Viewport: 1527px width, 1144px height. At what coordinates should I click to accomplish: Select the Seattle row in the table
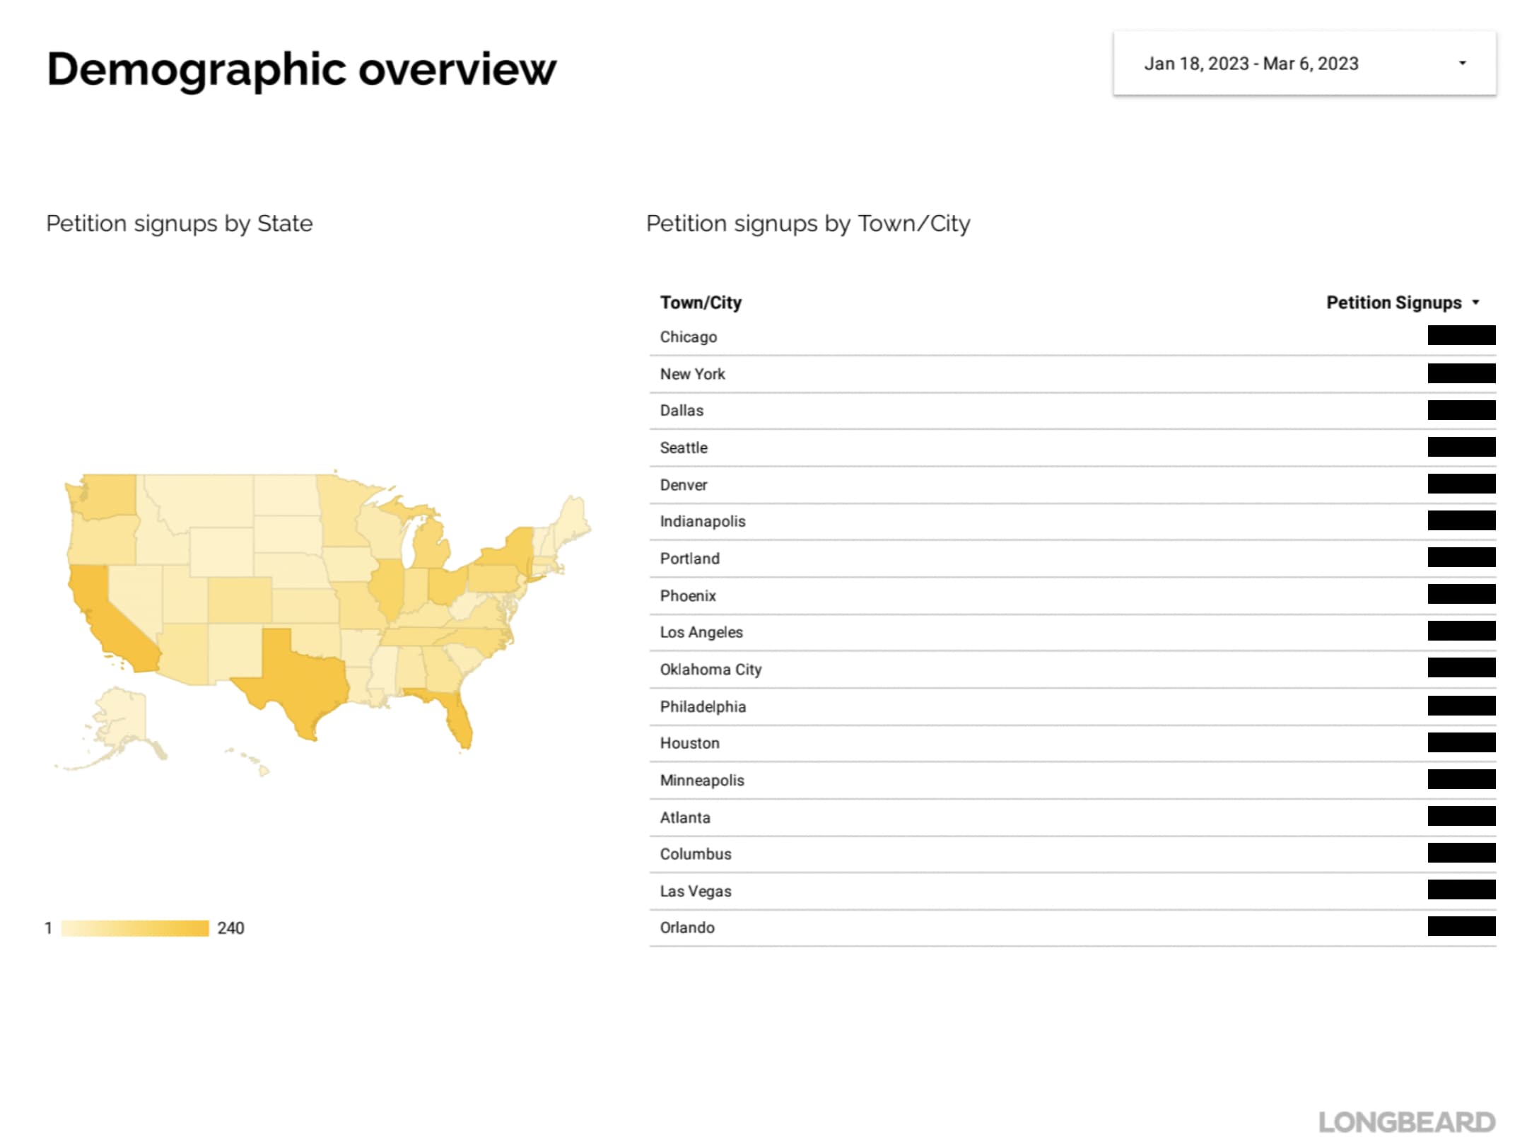pos(1072,448)
